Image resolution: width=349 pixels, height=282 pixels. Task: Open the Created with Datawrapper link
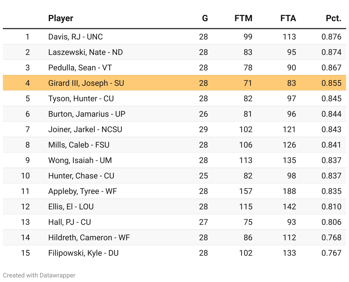tap(39, 275)
